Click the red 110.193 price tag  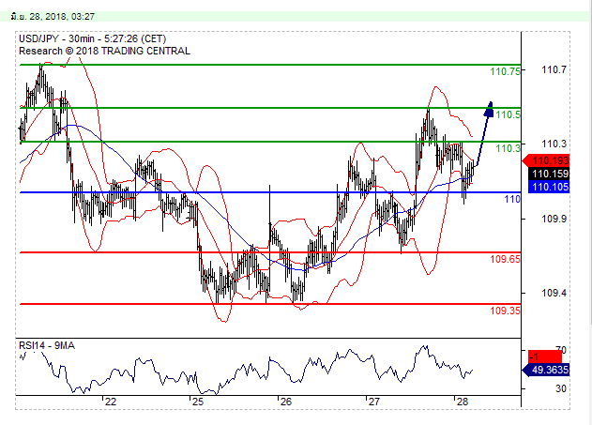(546, 160)
